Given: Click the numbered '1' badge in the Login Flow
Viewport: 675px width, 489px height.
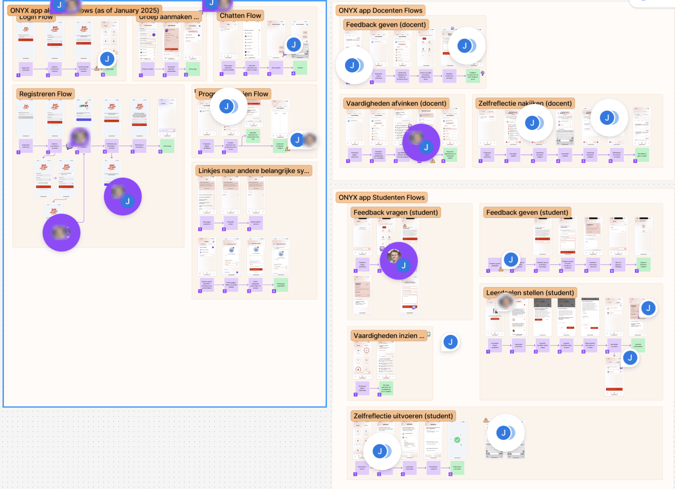Looking at the screenshot, I should point(18,74).
